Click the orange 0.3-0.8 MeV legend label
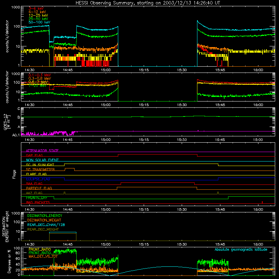The height and width of the screenshot is (279, 279). pos(40,78)
